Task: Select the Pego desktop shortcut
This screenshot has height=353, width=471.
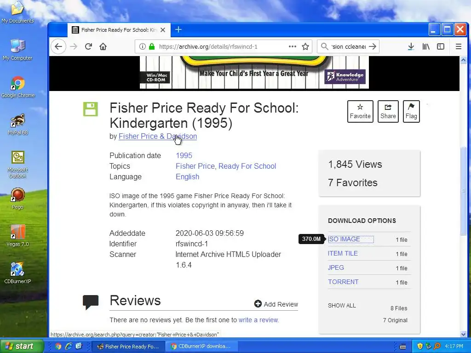Action: pyautogui.click(x=17, y=199)
